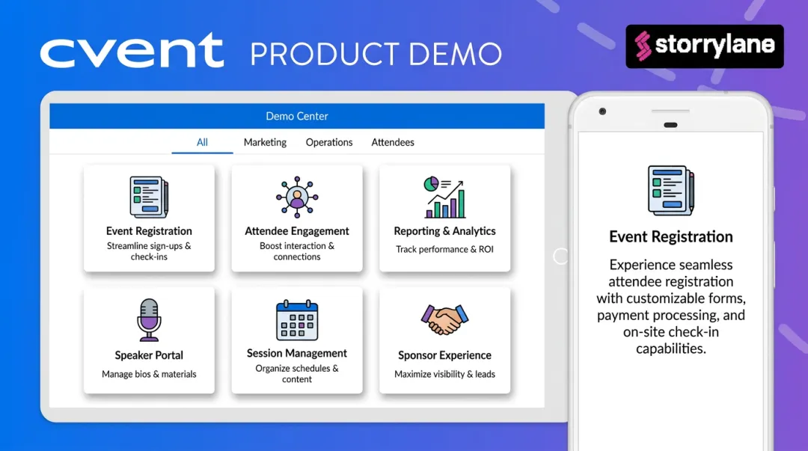Click 'Maximize visibility & leads' text
This screenshot has width=808, height=451.
(x=444, y=374)
